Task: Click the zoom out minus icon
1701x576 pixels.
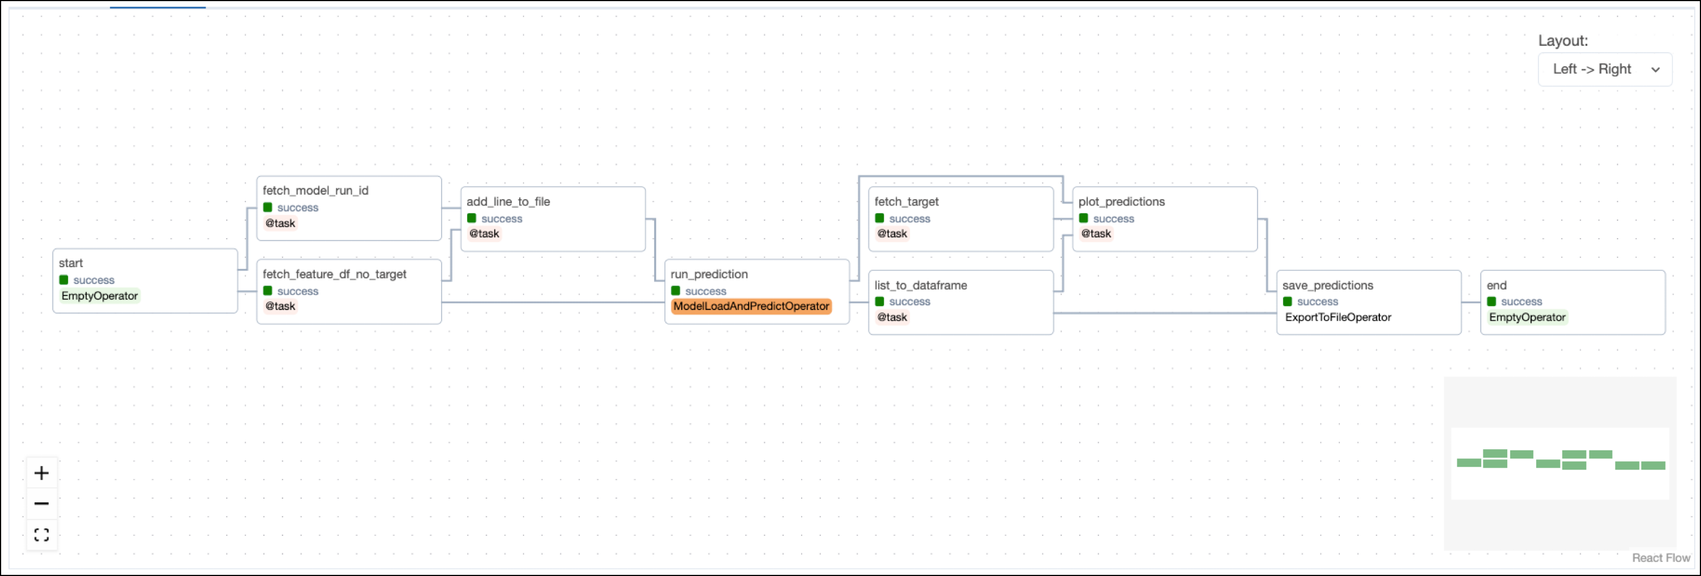Action: pos(41,503)
